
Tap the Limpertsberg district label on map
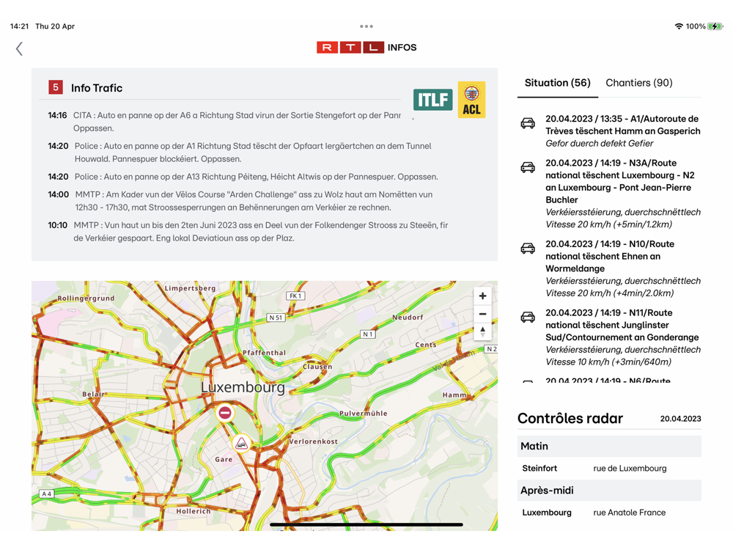pos(190,288)
